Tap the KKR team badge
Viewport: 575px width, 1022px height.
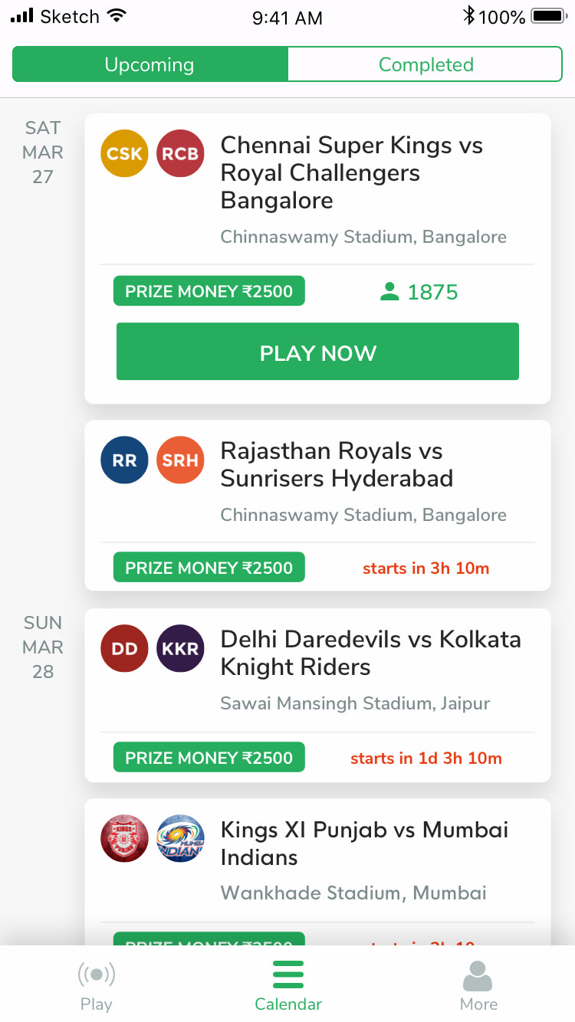[x=180, y=648]
